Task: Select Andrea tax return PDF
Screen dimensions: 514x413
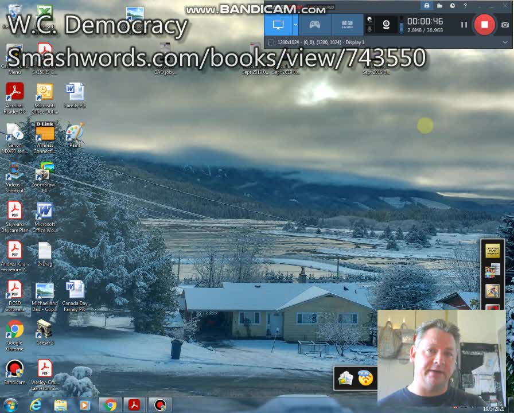Action: (x=14, y=256)
